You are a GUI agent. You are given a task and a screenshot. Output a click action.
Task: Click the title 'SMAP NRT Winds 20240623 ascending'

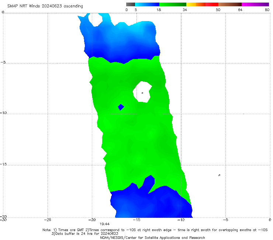[45, 6]
